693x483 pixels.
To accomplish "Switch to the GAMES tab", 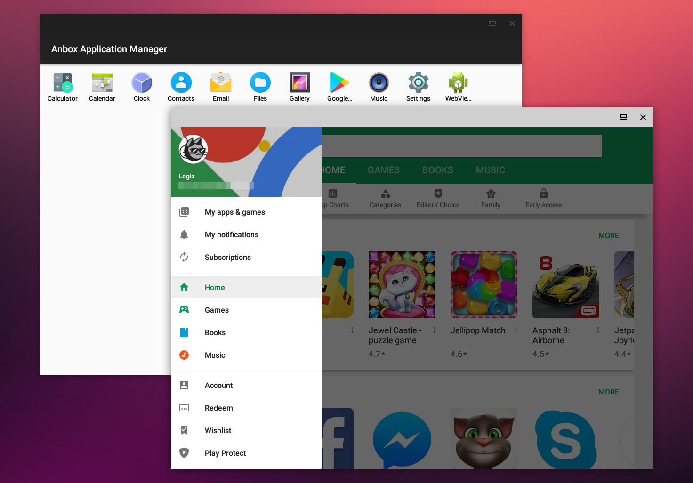I will click(383, 170).
